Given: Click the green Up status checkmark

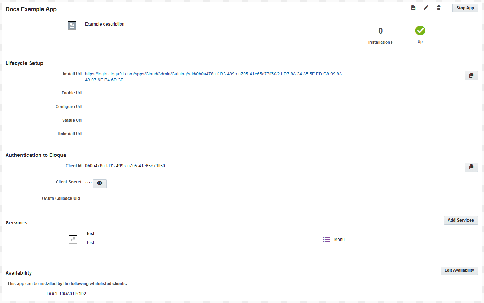Looking at the screenshot, I should [420, 31].
